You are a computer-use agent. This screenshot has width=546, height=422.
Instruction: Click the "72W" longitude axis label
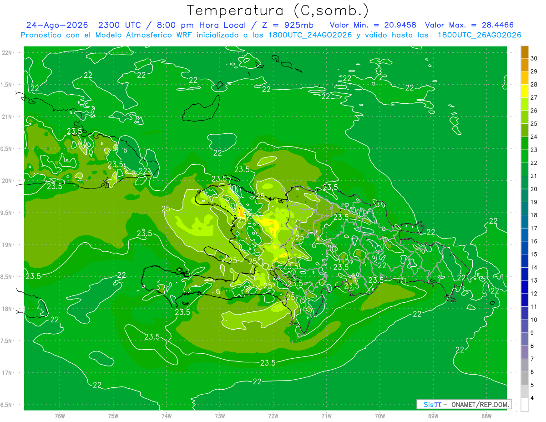pyautogui.click(x=273, y=416)
